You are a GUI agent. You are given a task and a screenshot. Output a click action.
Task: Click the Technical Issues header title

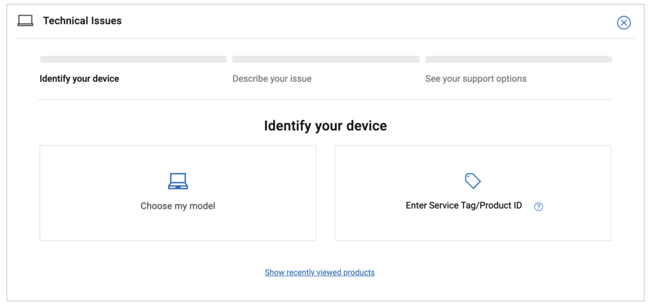click(x=83, y=21)
